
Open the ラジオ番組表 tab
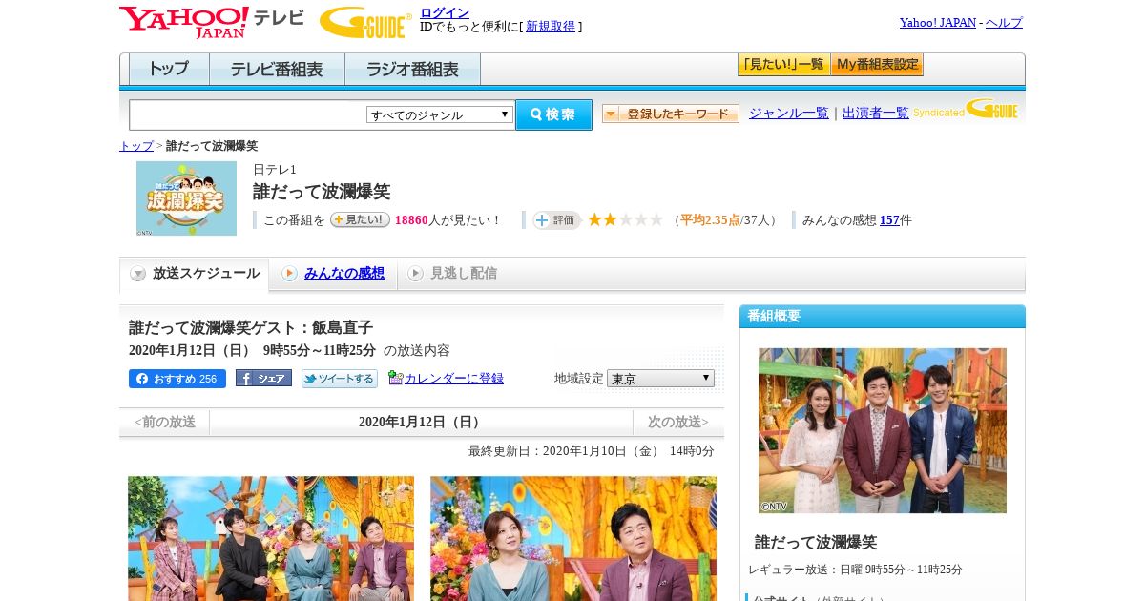point(412,70)
